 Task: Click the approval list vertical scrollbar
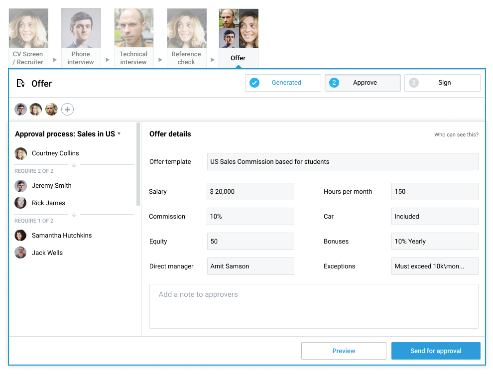[138, 164]
